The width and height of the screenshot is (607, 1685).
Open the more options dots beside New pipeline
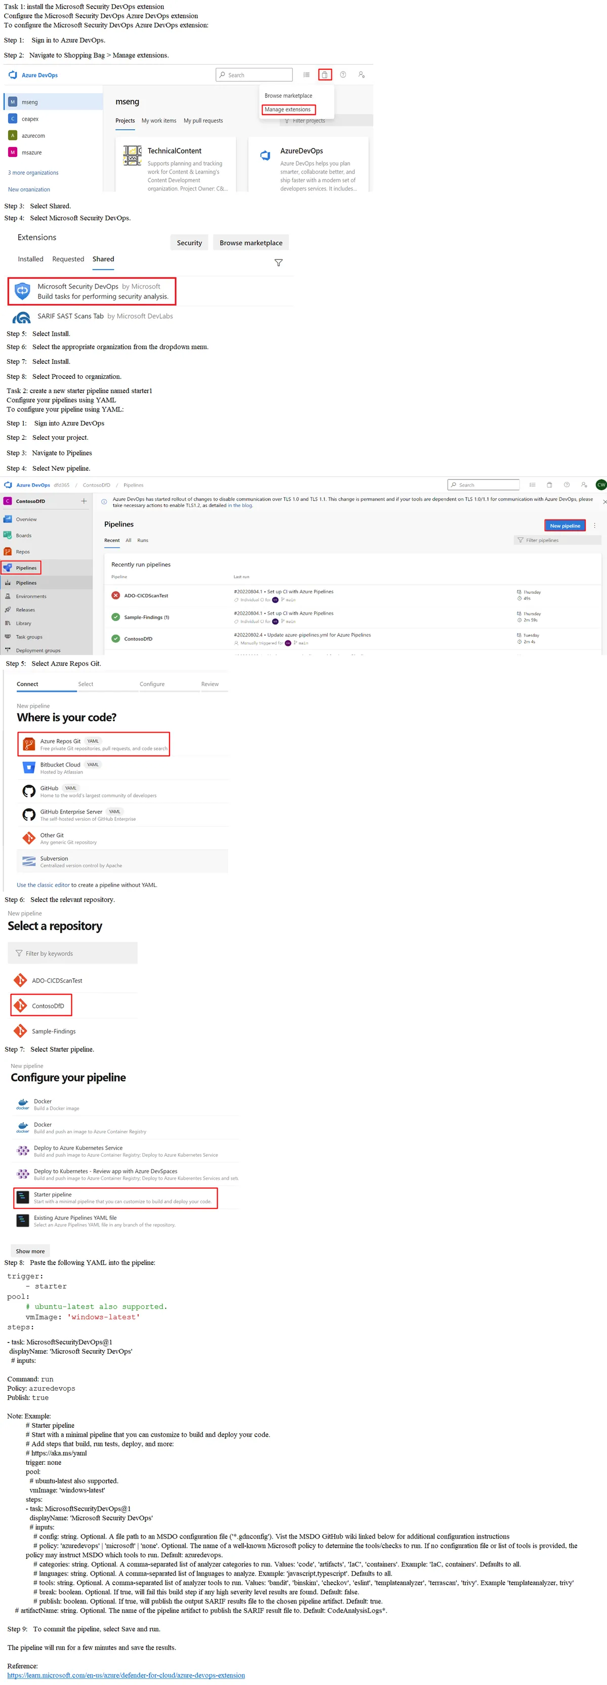click(594, 525)
